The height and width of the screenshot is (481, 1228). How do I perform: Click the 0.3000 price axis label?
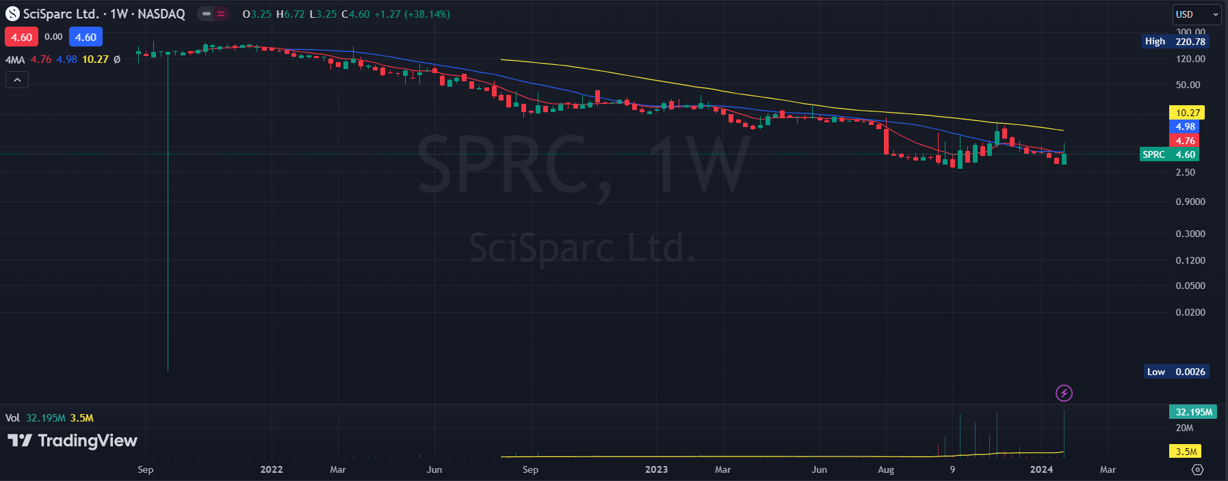[1190, 234]
